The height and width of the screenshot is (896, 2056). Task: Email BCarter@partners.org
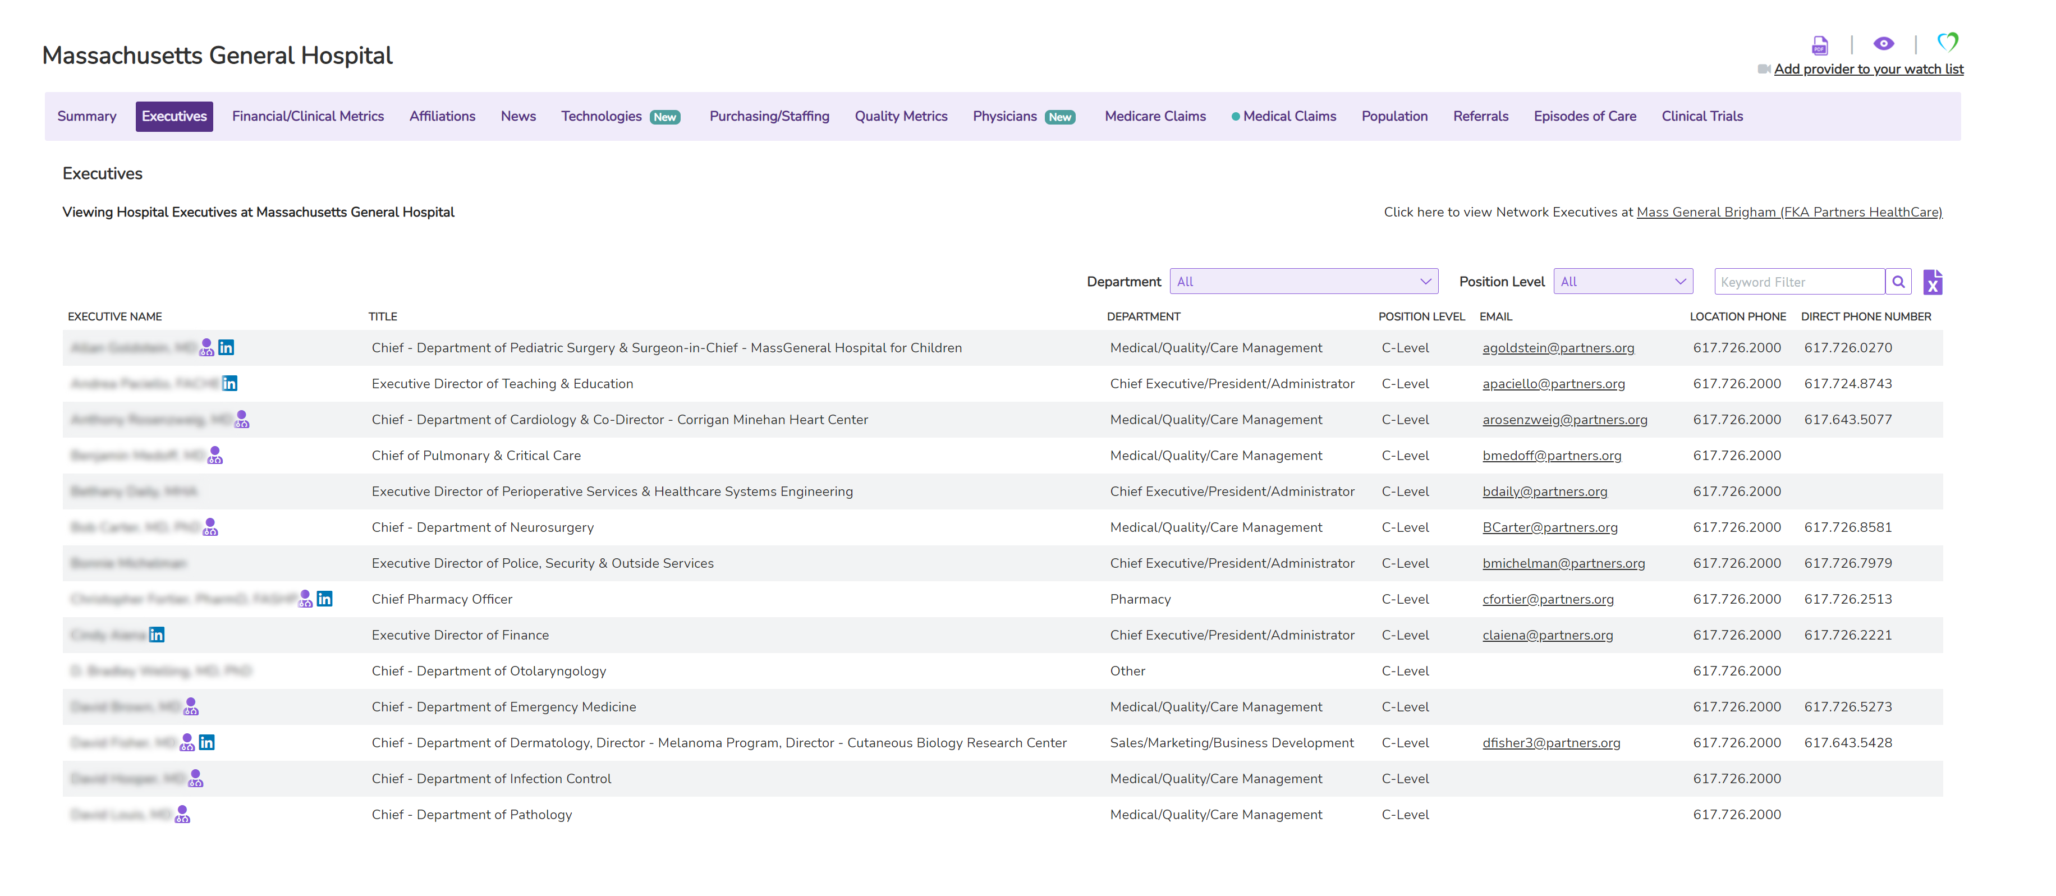point(1550,527)
